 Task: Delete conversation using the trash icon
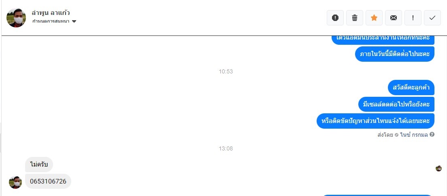click(355, 18)
